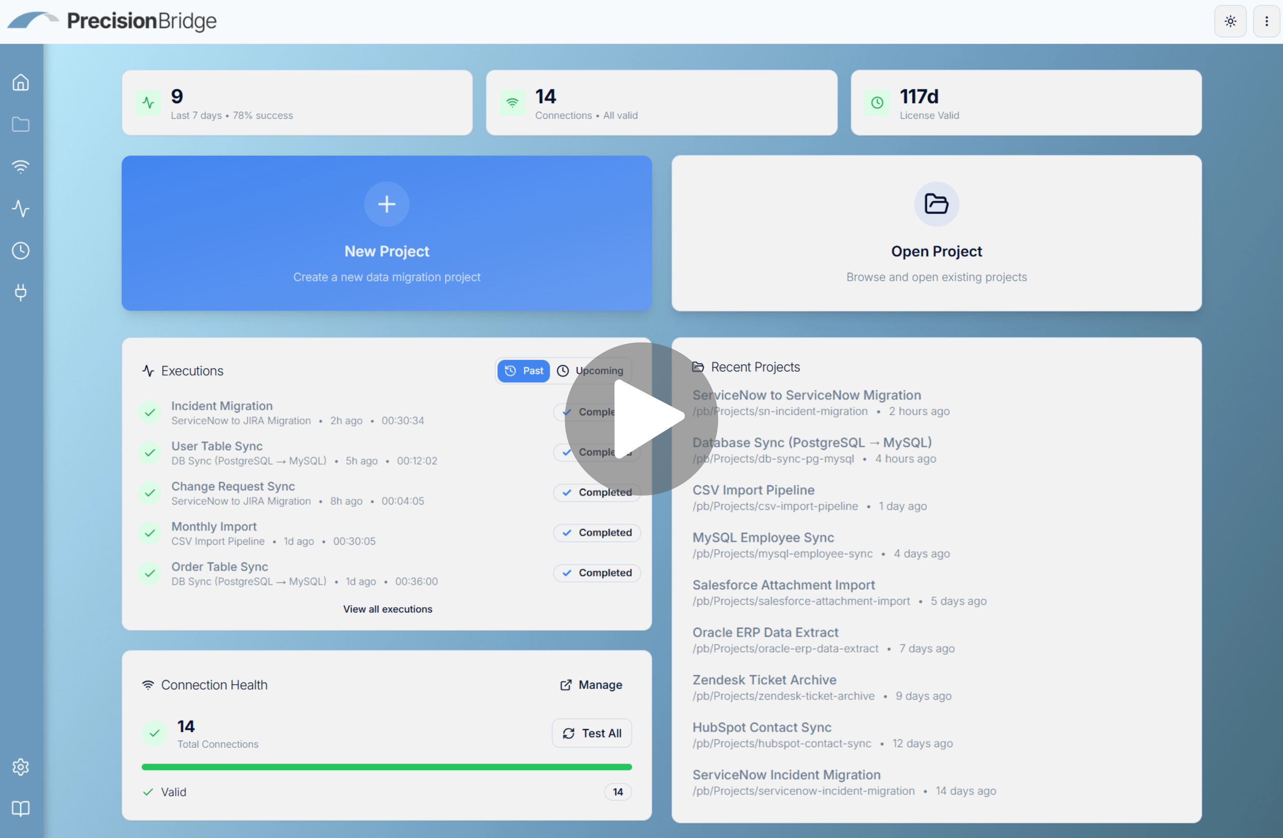Viewport: 1283px width, 838px height.
Task: Open Oracle ERP Data Extract project
Action: pos(823,640)
